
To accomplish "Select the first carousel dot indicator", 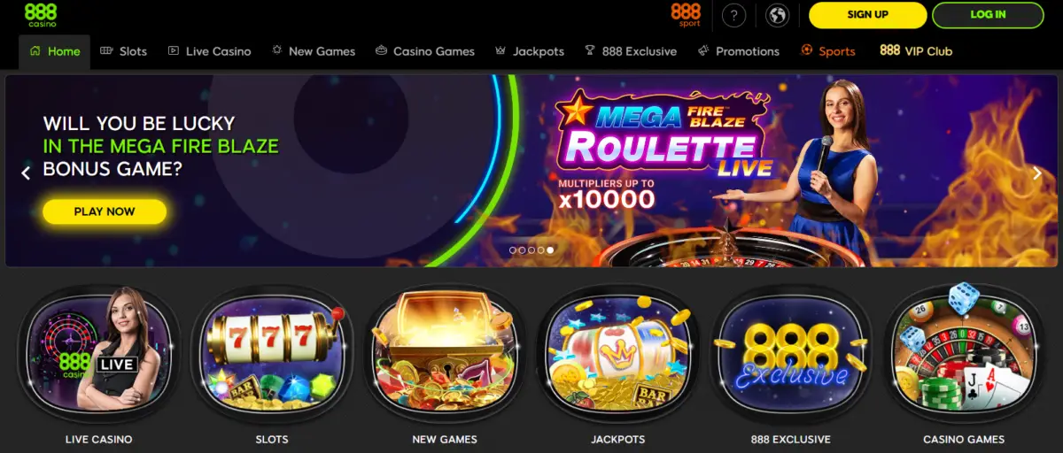I will 513,250.
